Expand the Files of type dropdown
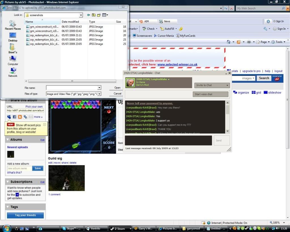Screen dimensions: 290x232 [x=99, y=94]
